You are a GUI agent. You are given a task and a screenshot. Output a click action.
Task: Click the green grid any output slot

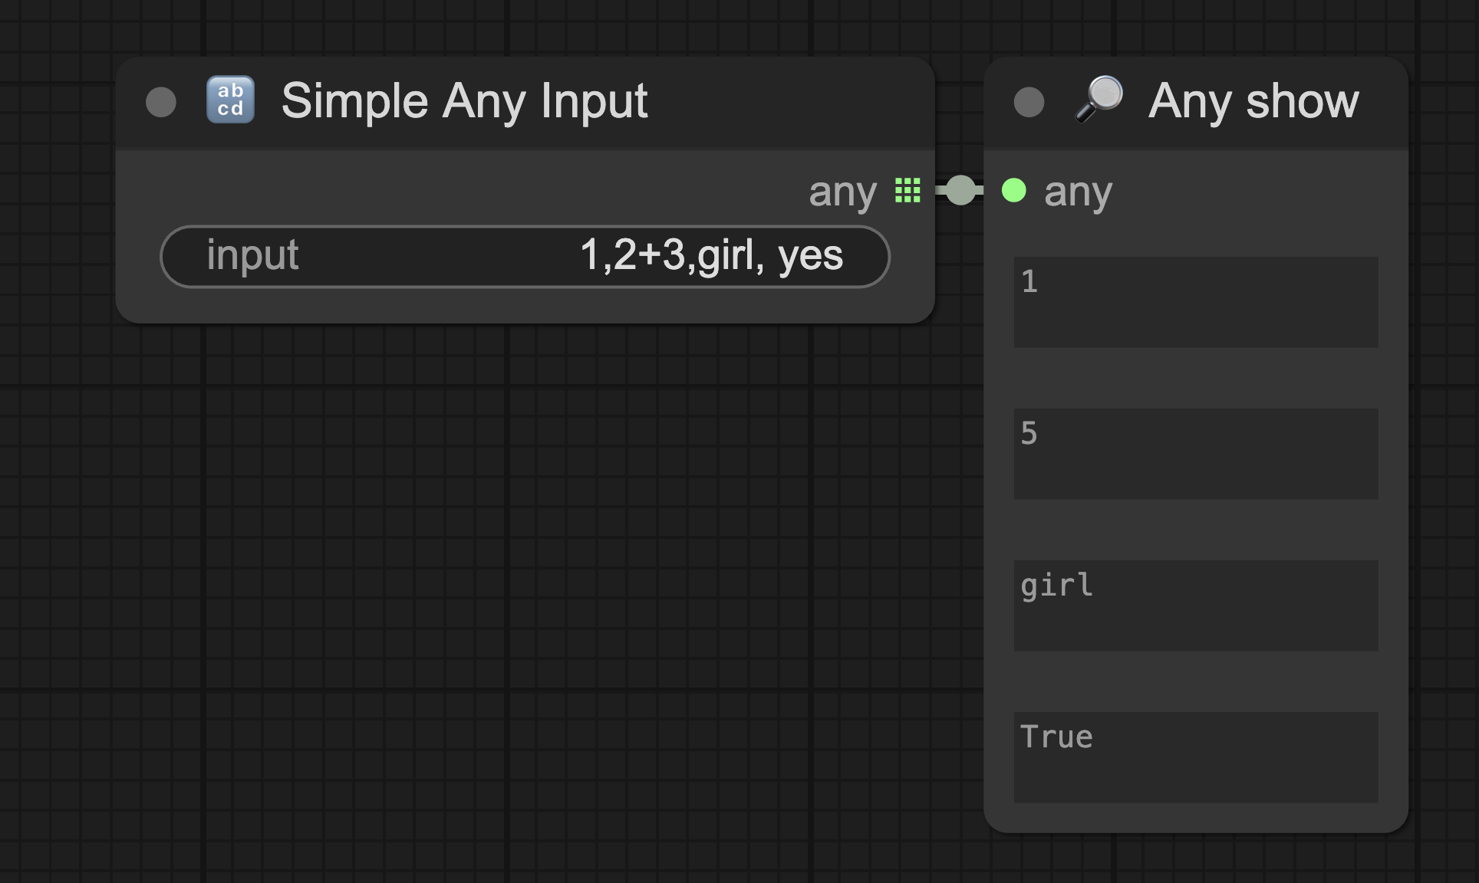tap(907, 190)
